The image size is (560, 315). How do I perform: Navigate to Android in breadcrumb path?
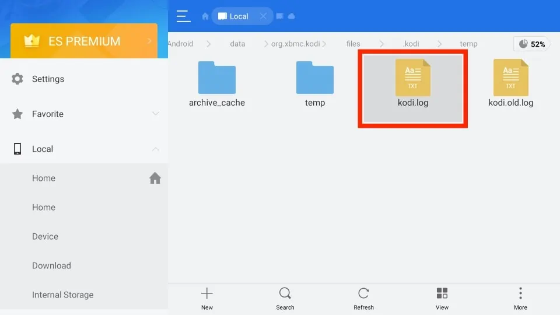181,44
